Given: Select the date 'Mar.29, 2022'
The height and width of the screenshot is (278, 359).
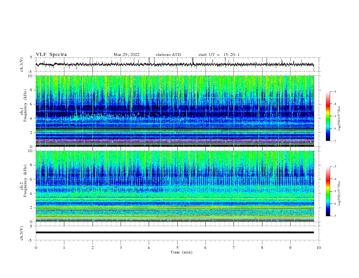Looking at the screenshot, I should (x=126, y=55).
